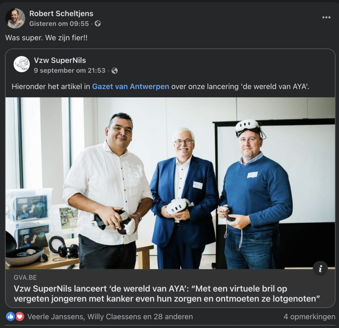Screen dimensions: 339x328
Task: Click the shared post description text about 'de wereld van AYA'
Action: pyautogui.click(x=160, y=87)
